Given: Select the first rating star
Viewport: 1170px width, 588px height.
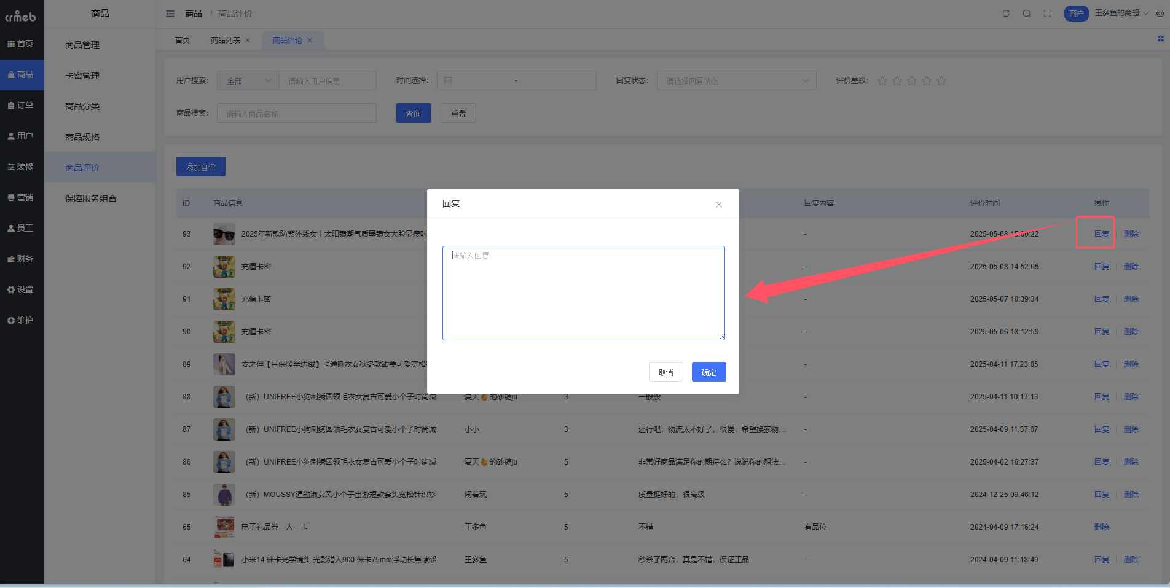Looking at the screenshot, I should [x=882, y=80].
